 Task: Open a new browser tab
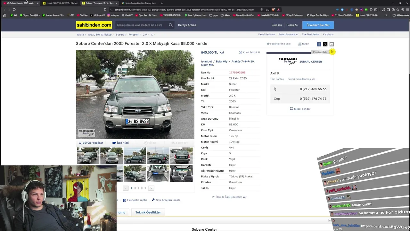[x=162, y=3]
